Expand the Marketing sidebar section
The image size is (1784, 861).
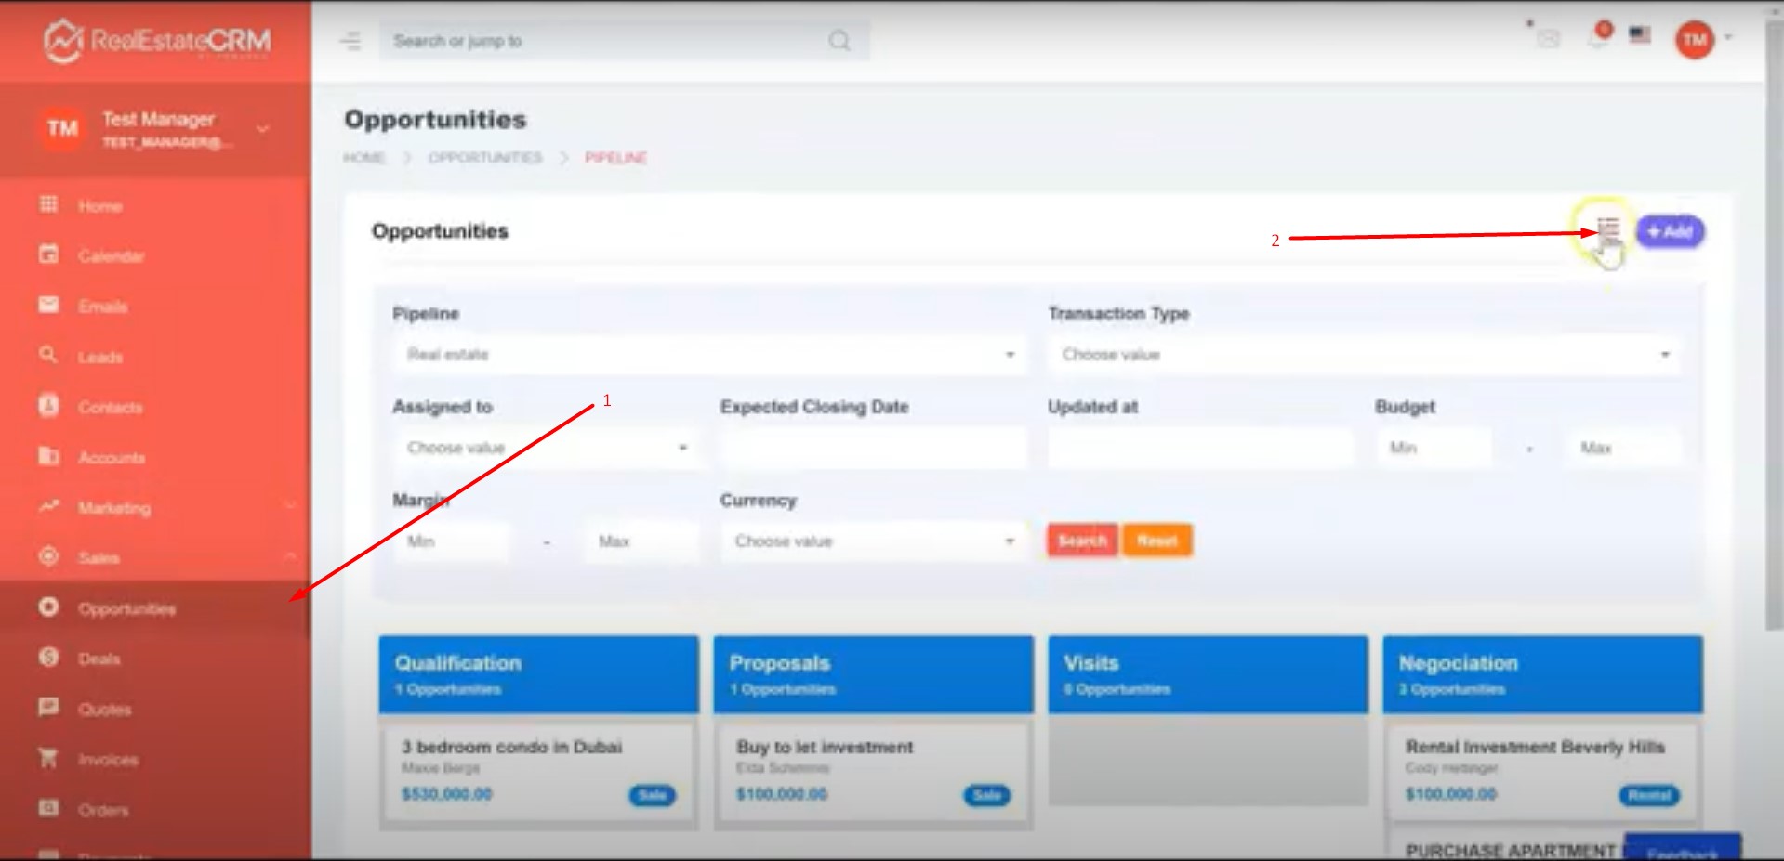(x=113, y=508)
